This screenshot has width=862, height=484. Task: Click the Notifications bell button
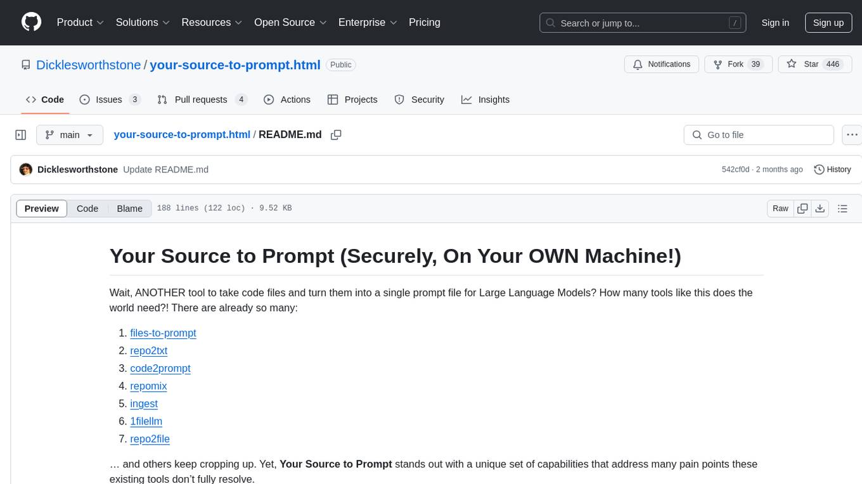pos(662,65)
